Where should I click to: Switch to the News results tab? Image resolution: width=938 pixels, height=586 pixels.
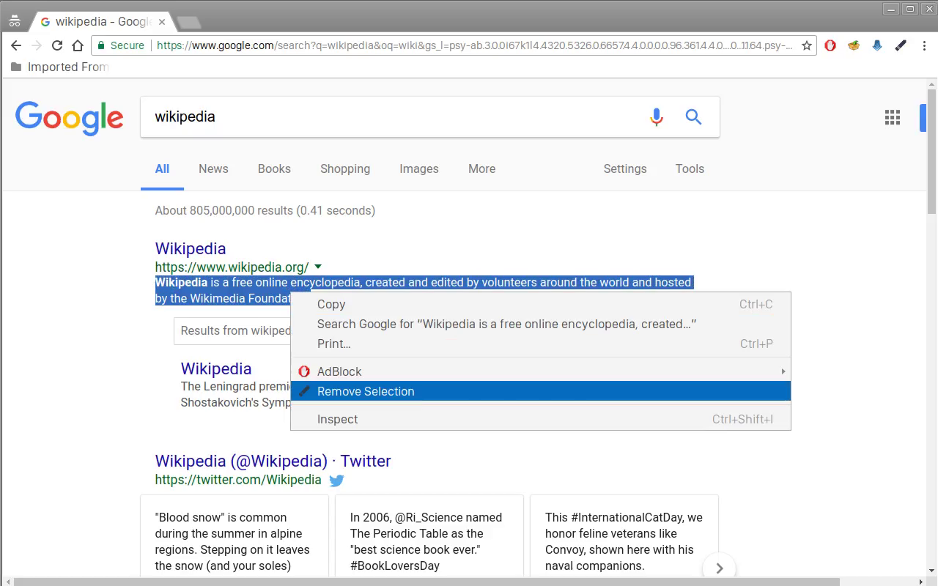pyautogui.click(x=213, y=168)
